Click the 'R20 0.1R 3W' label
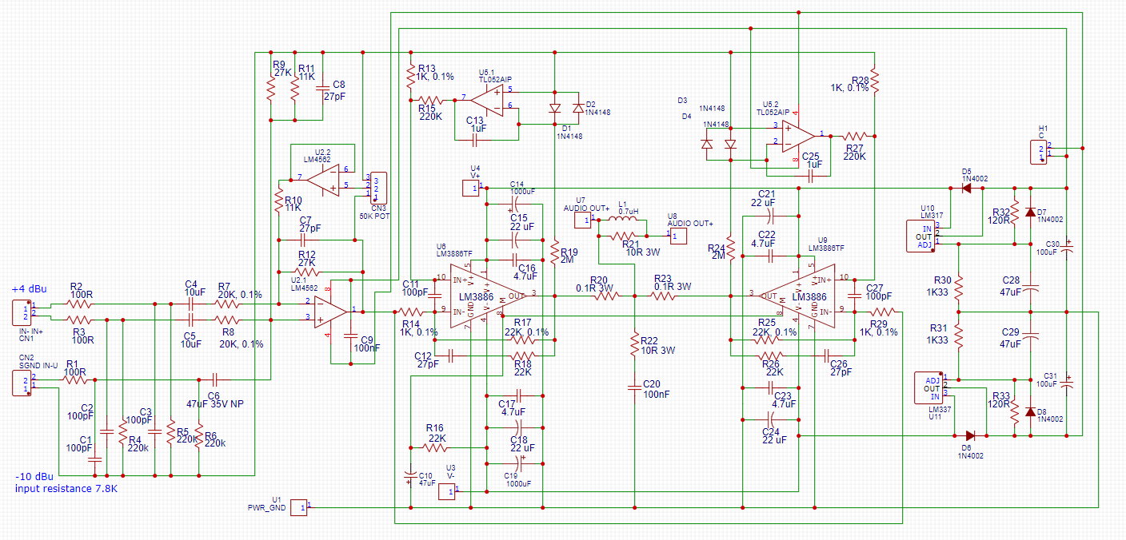 pos(595,284)
